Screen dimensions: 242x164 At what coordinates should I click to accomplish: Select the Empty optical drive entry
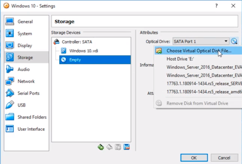pos(75,60)
